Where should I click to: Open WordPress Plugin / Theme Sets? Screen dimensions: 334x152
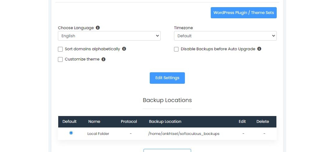point(243,13)
